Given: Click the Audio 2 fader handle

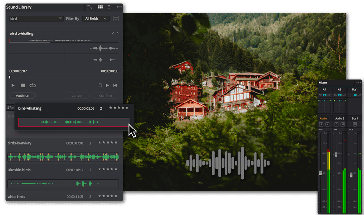Looking at the screenshot, I should point(336,155).
